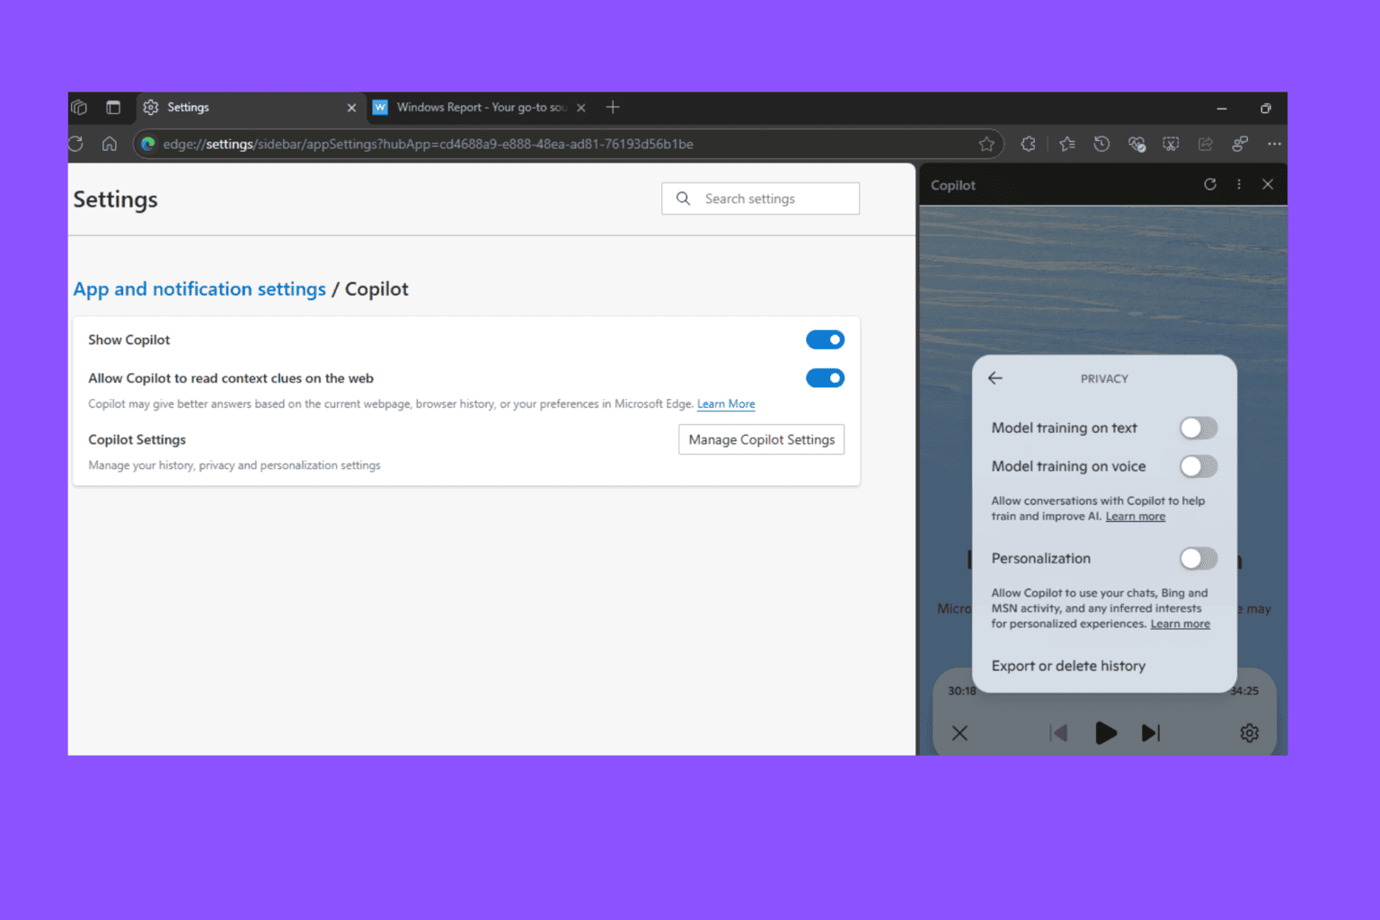
Task: Open Copilot pane more options menu
Action: pos(1239,184)
